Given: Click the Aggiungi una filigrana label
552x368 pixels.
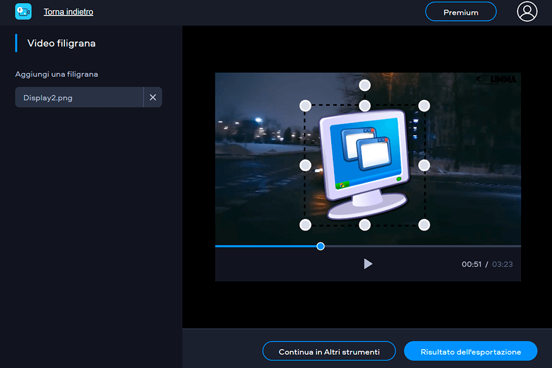Looking at the screenshot, I should 56,74.
